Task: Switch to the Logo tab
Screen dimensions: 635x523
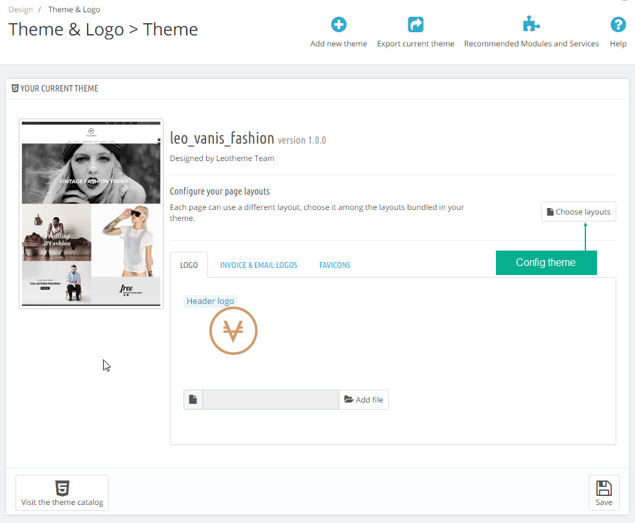Action: (189, 265)
